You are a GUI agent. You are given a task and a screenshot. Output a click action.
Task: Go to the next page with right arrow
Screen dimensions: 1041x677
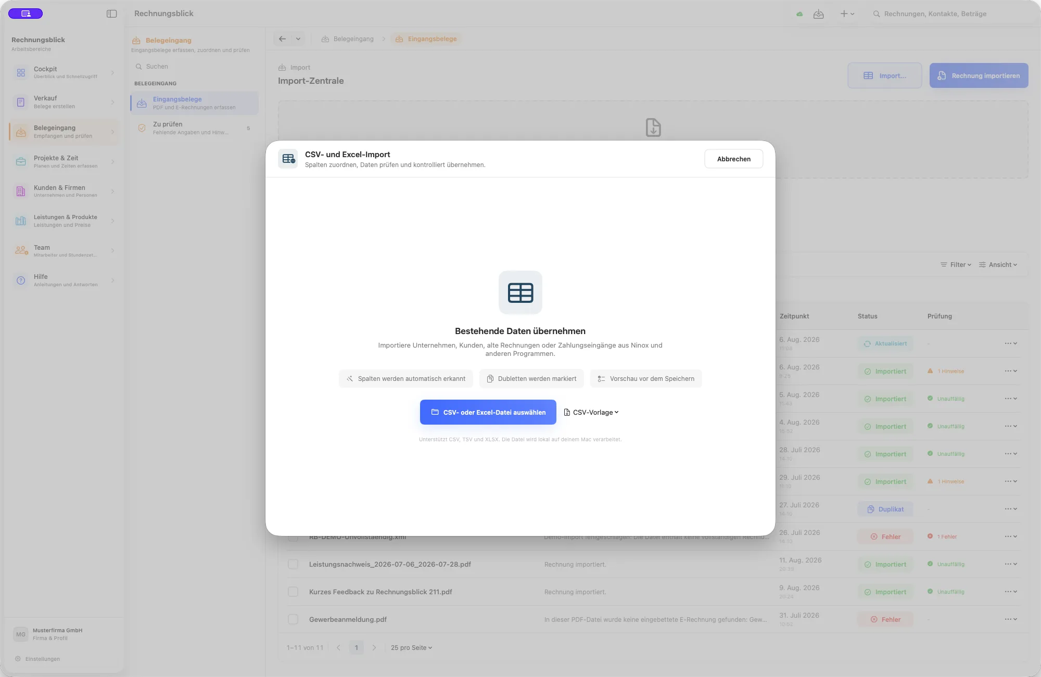pos(374,648)
